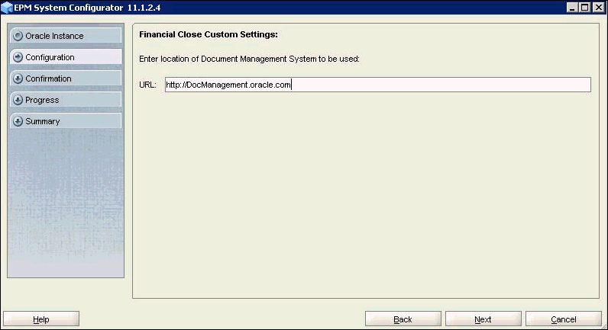Click the Confirmation step arrow icon
Viewport: 608px width, 330px height.
18,78
